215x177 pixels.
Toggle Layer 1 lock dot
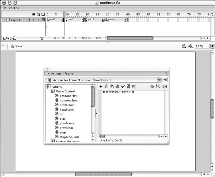pos(38,20)
